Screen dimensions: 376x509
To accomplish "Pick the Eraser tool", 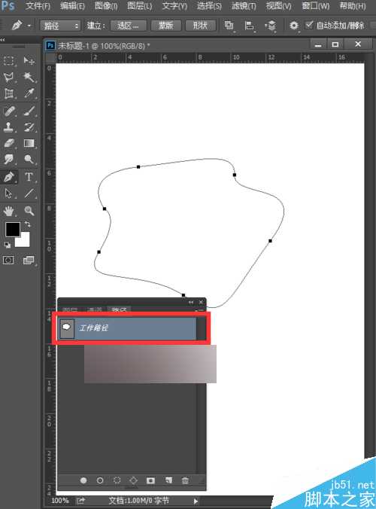I will click(x=9, y=143).
